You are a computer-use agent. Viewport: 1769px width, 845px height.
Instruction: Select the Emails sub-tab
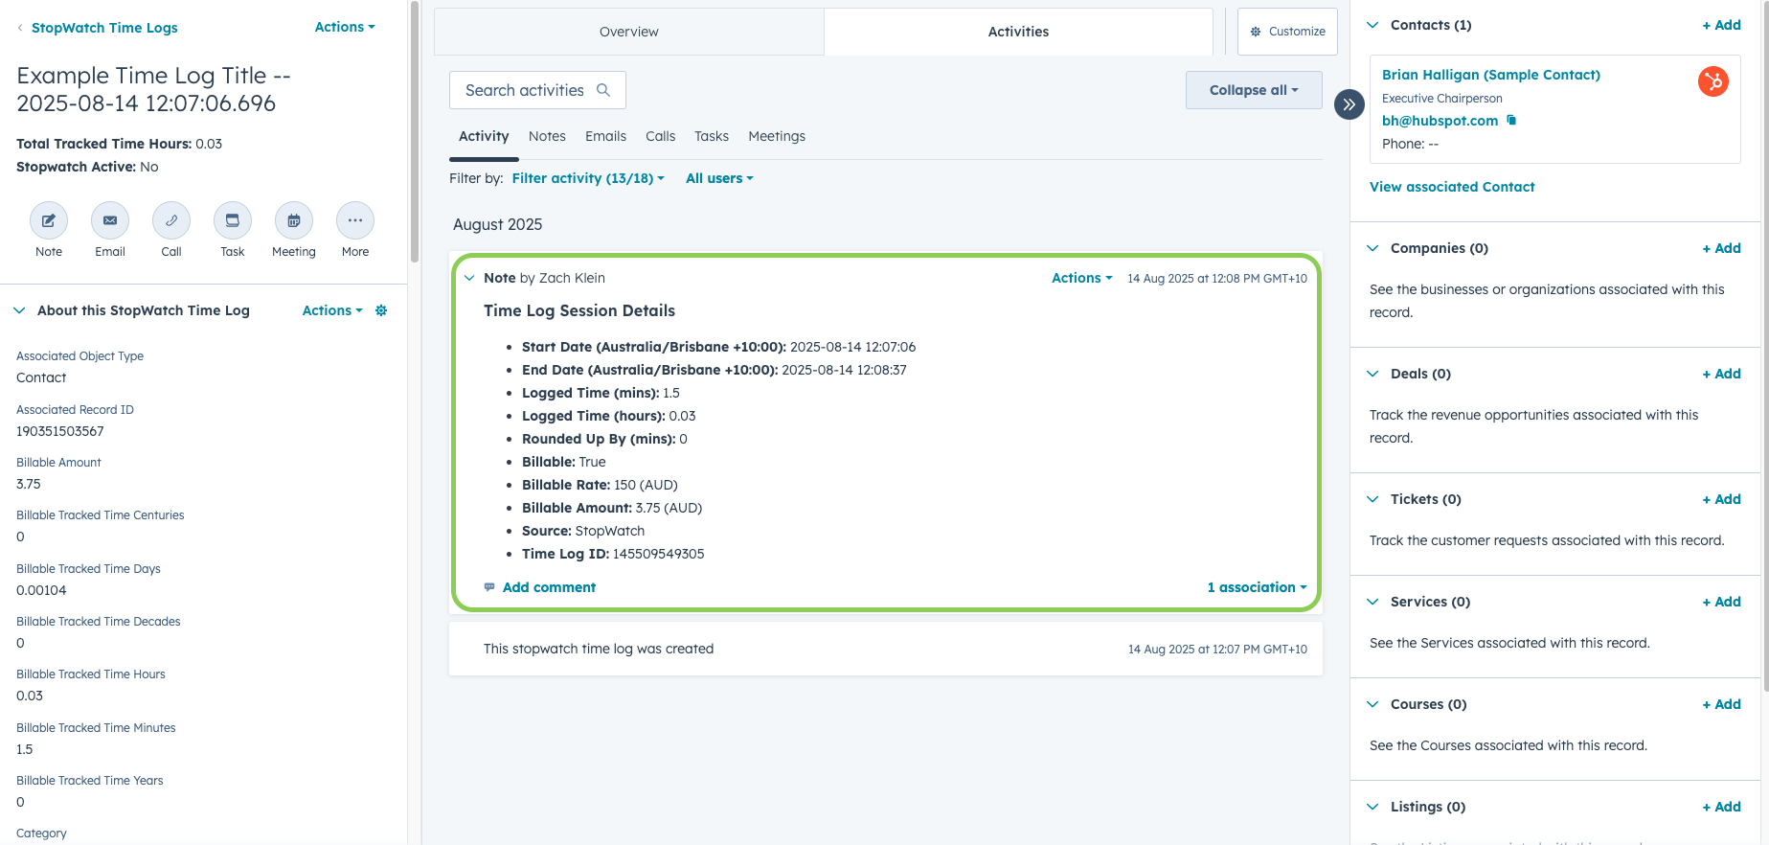pyautogui.click(x=605, y=136)
